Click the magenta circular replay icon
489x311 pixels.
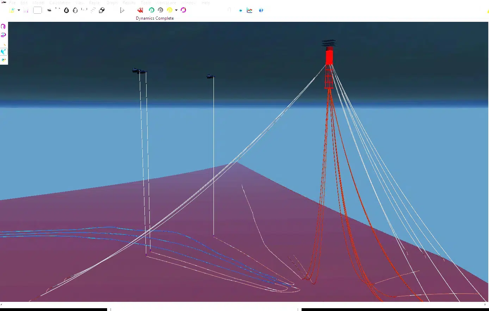coord(183,10)
